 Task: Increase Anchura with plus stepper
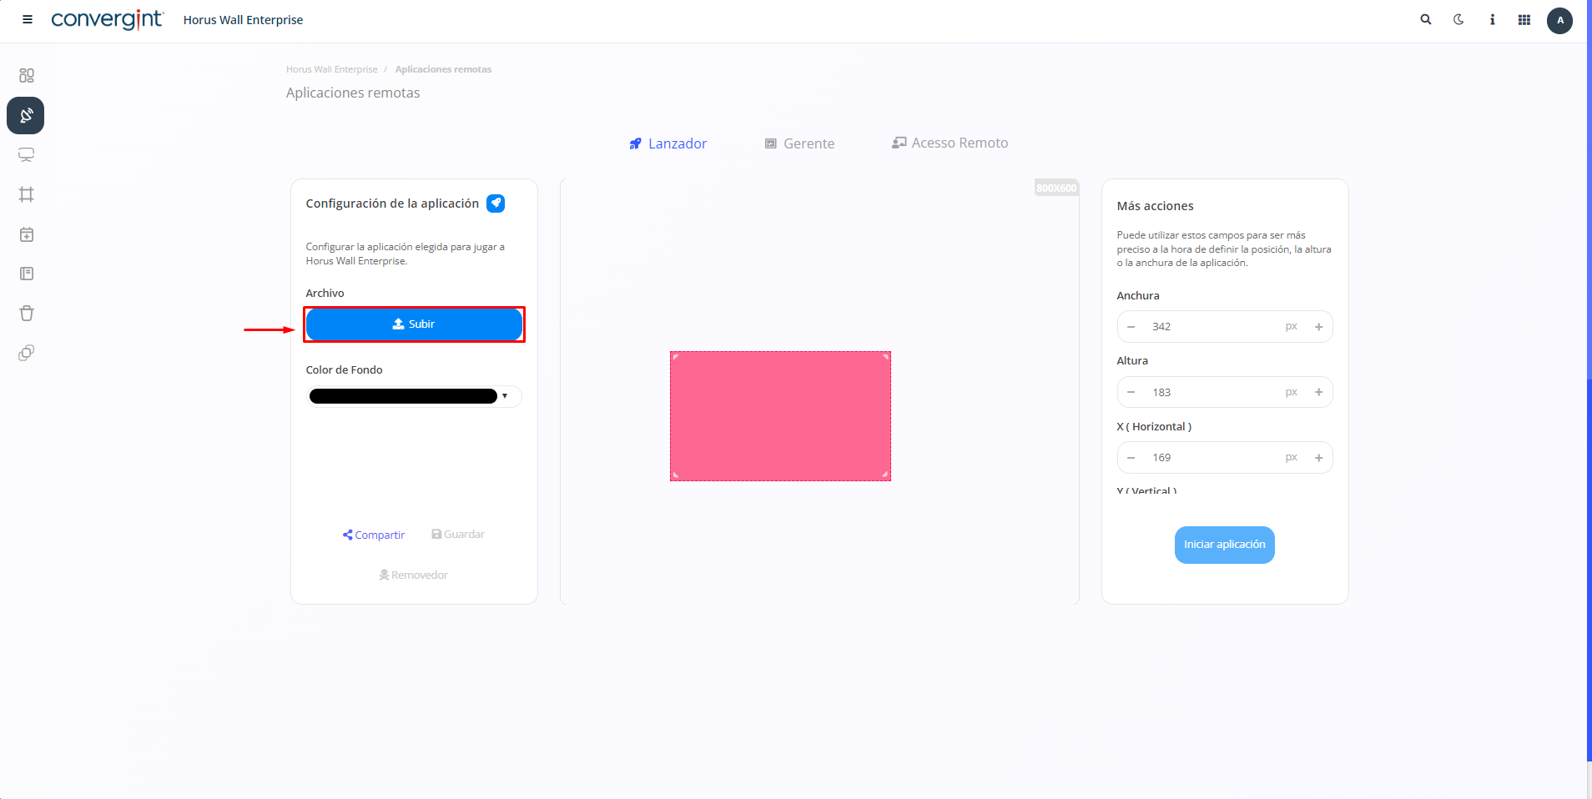[1318, 327]
